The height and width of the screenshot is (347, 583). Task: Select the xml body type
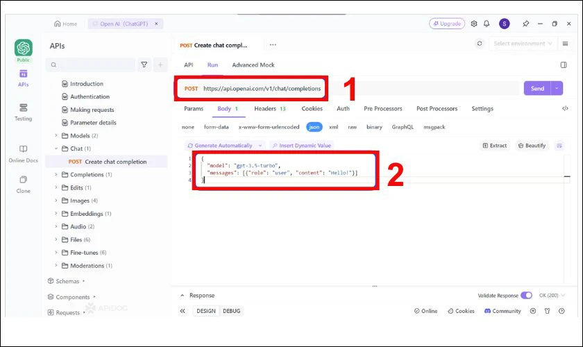click(x=334, y=127)
